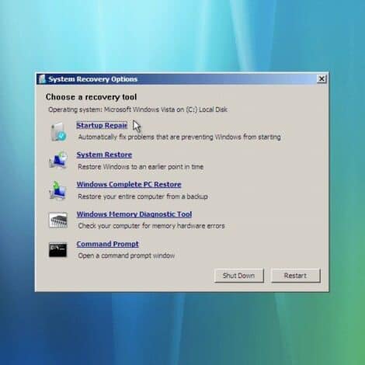The image size is (365, 365).
Task: Click the Shut Down button
Action: (x=239, y=276)
